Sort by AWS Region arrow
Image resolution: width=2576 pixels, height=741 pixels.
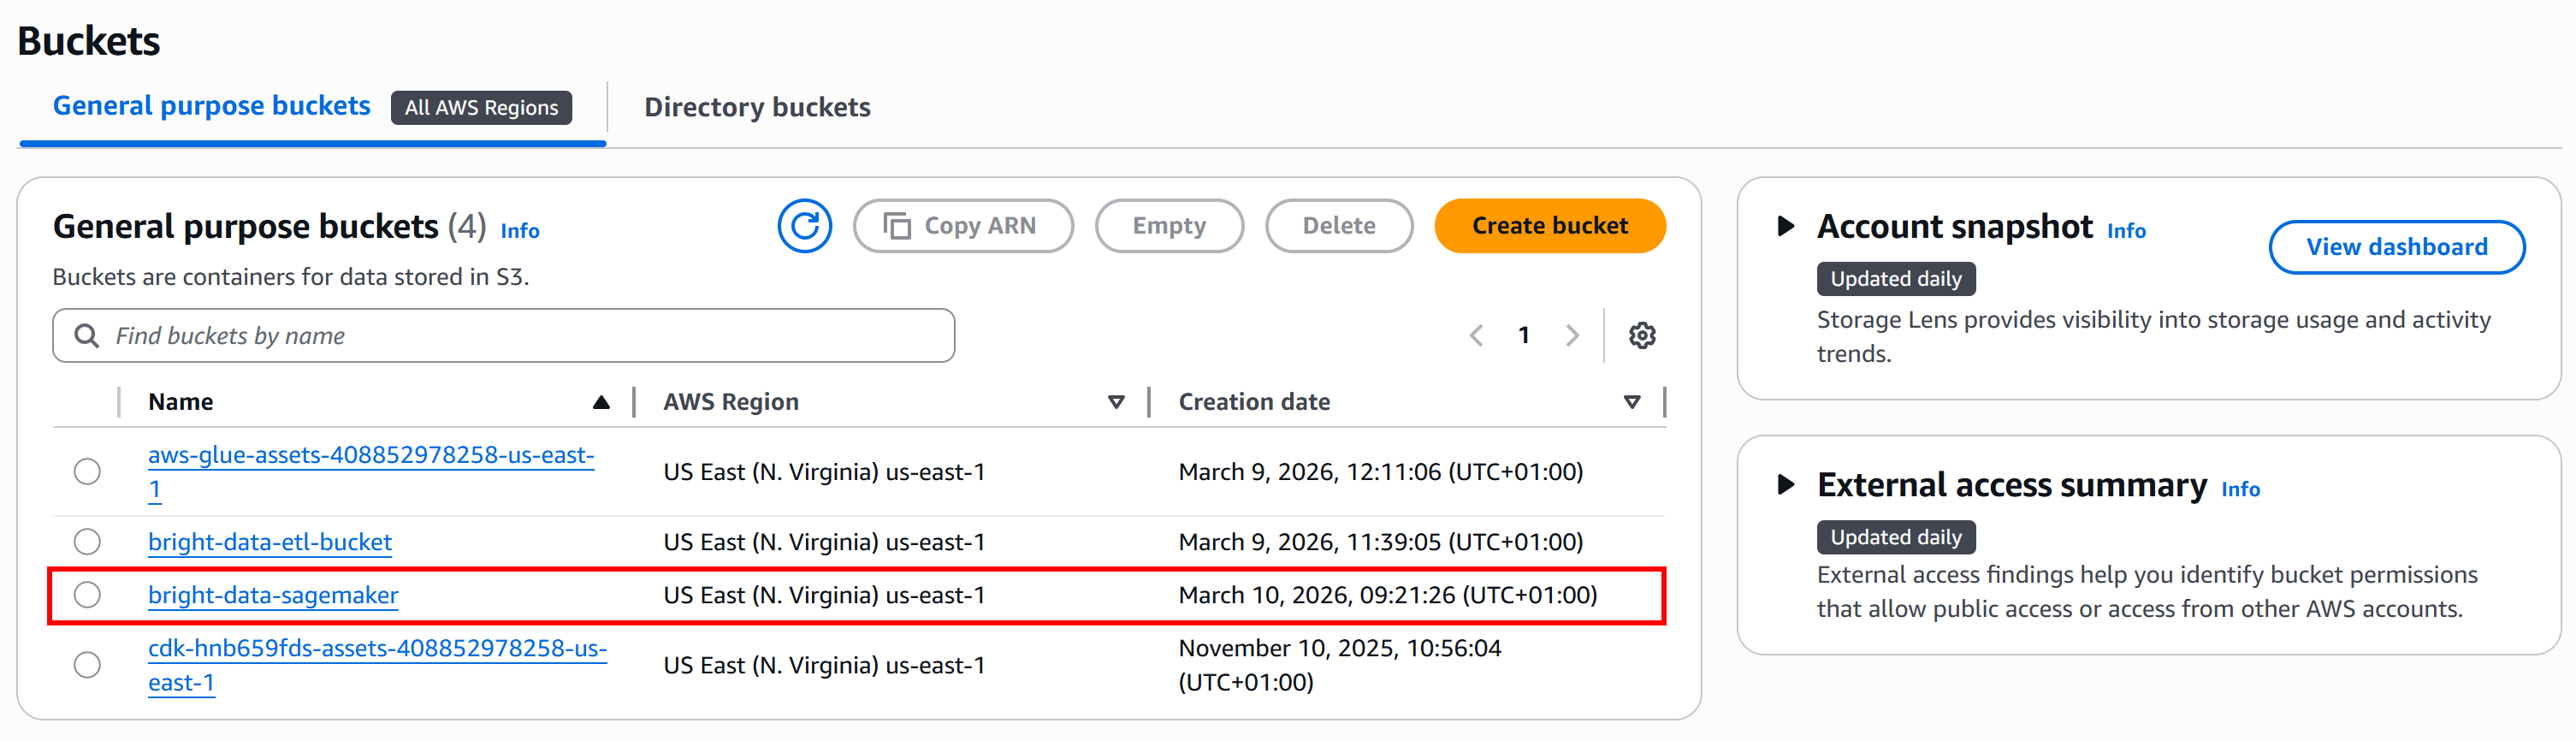pos(1116,402)
